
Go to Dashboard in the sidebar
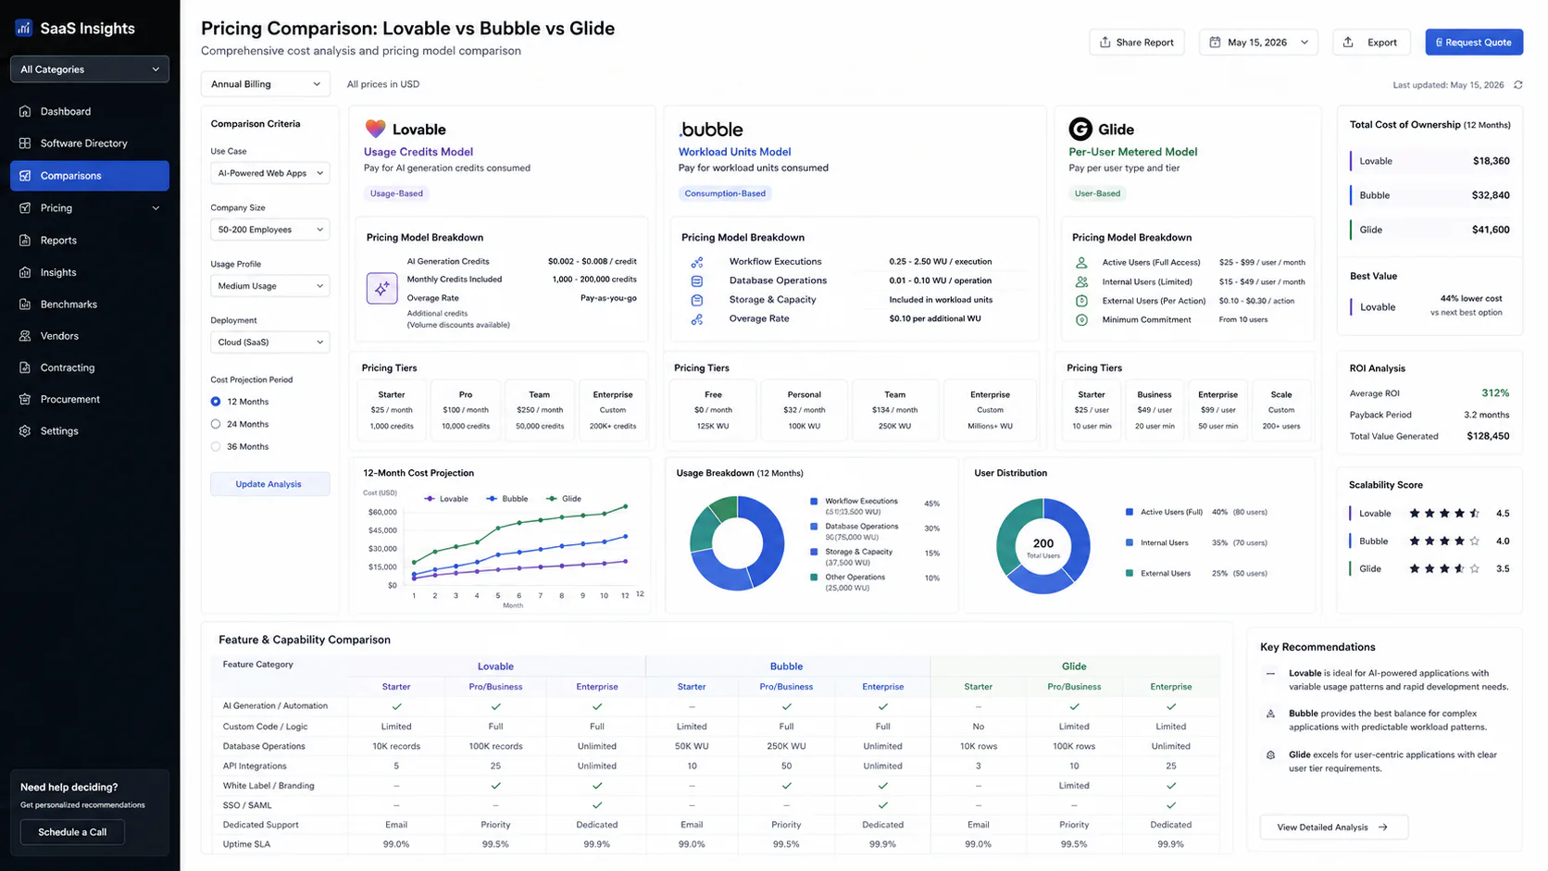90,111
